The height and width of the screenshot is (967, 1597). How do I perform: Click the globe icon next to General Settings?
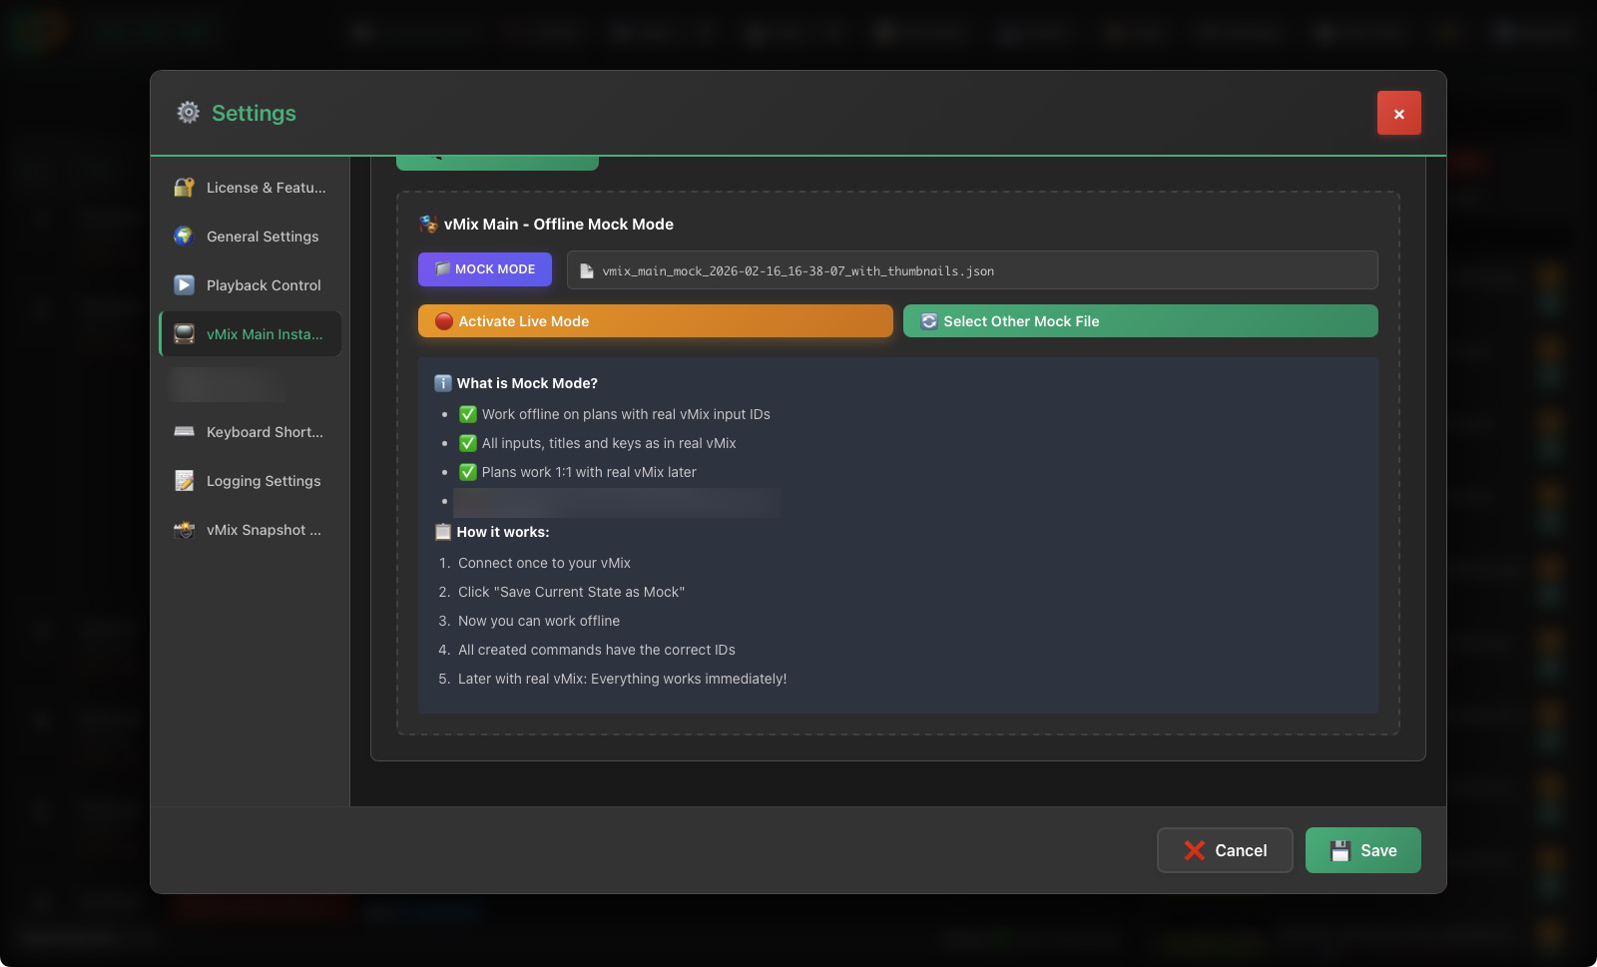pyautogui.click(x=185, y=236)
